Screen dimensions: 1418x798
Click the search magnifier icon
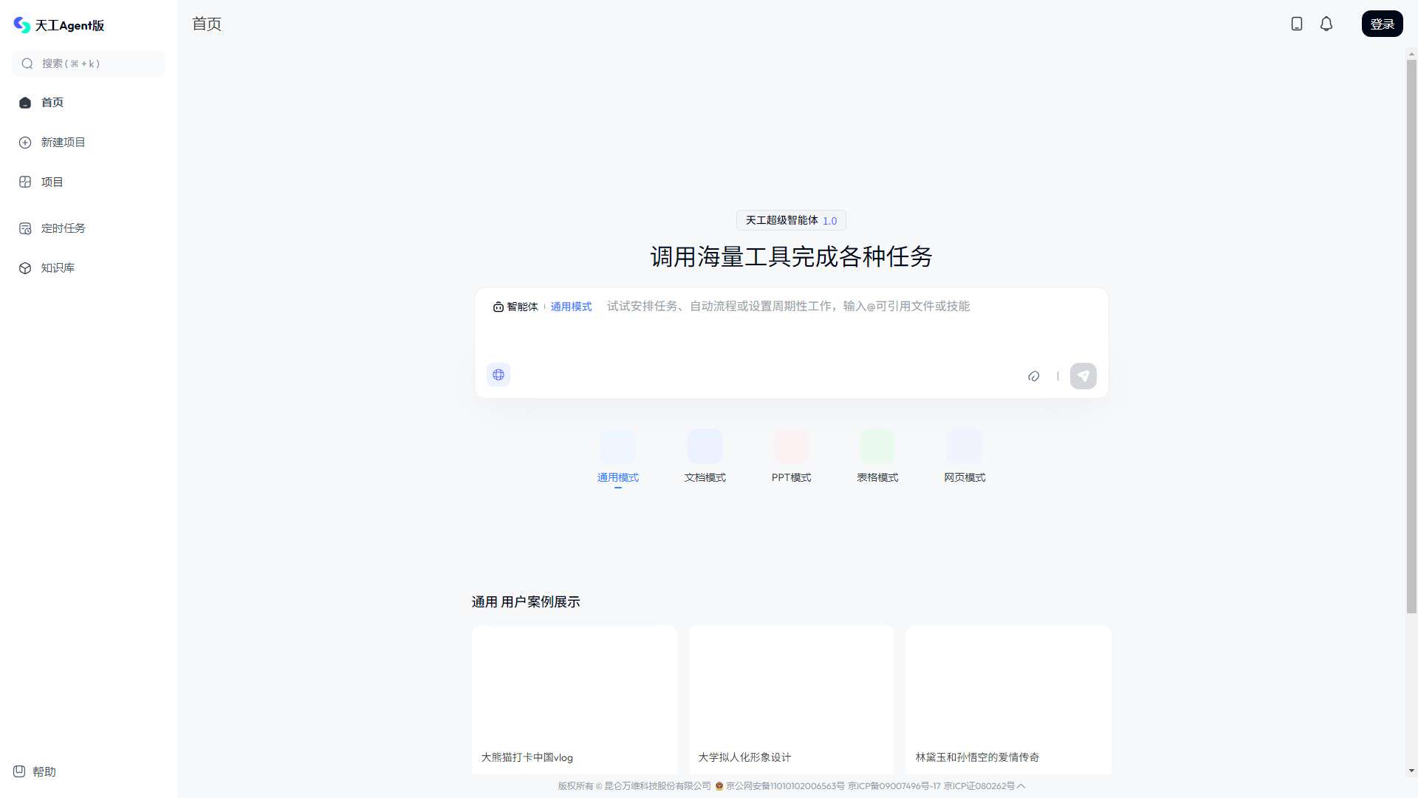coord(27,64)
